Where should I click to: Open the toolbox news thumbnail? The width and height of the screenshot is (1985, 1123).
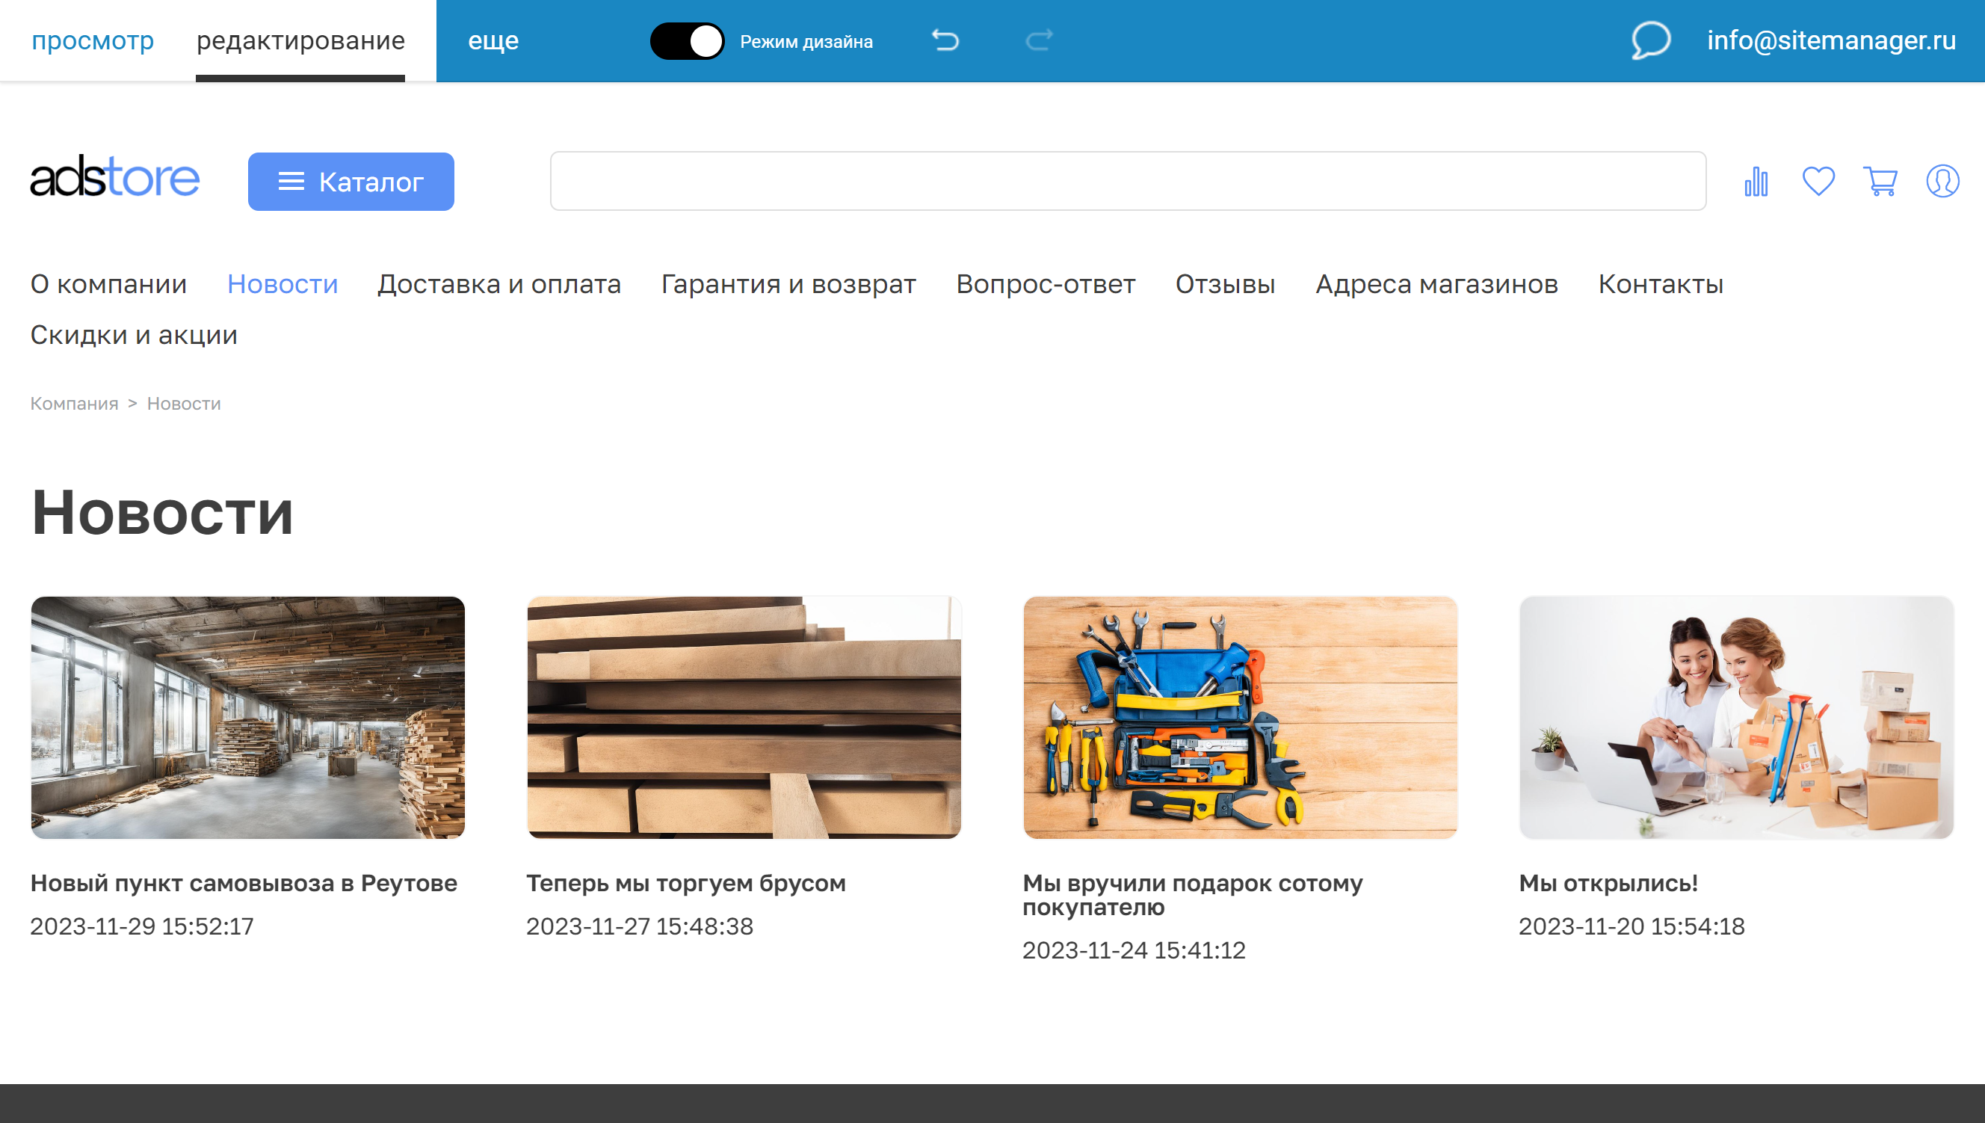[x=1240, y=717]
